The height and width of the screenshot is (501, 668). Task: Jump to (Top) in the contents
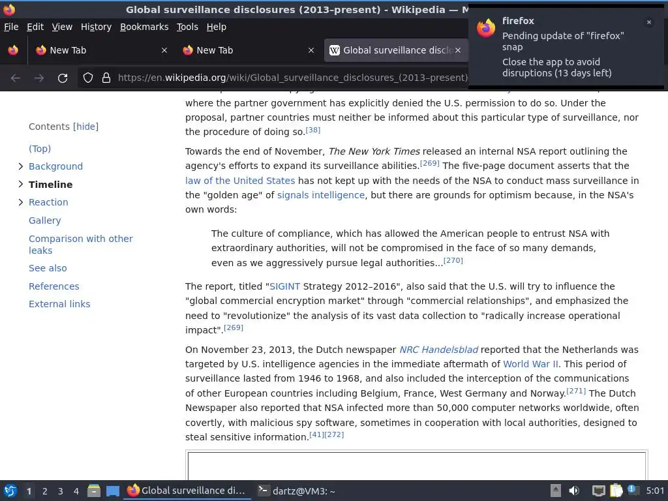coord(40,149)
